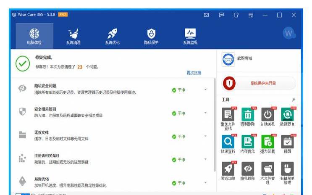Click the registry blocks icon beside 注册表相关条目
This screenshot has width=312, height=195.
[x=22, y=158]
